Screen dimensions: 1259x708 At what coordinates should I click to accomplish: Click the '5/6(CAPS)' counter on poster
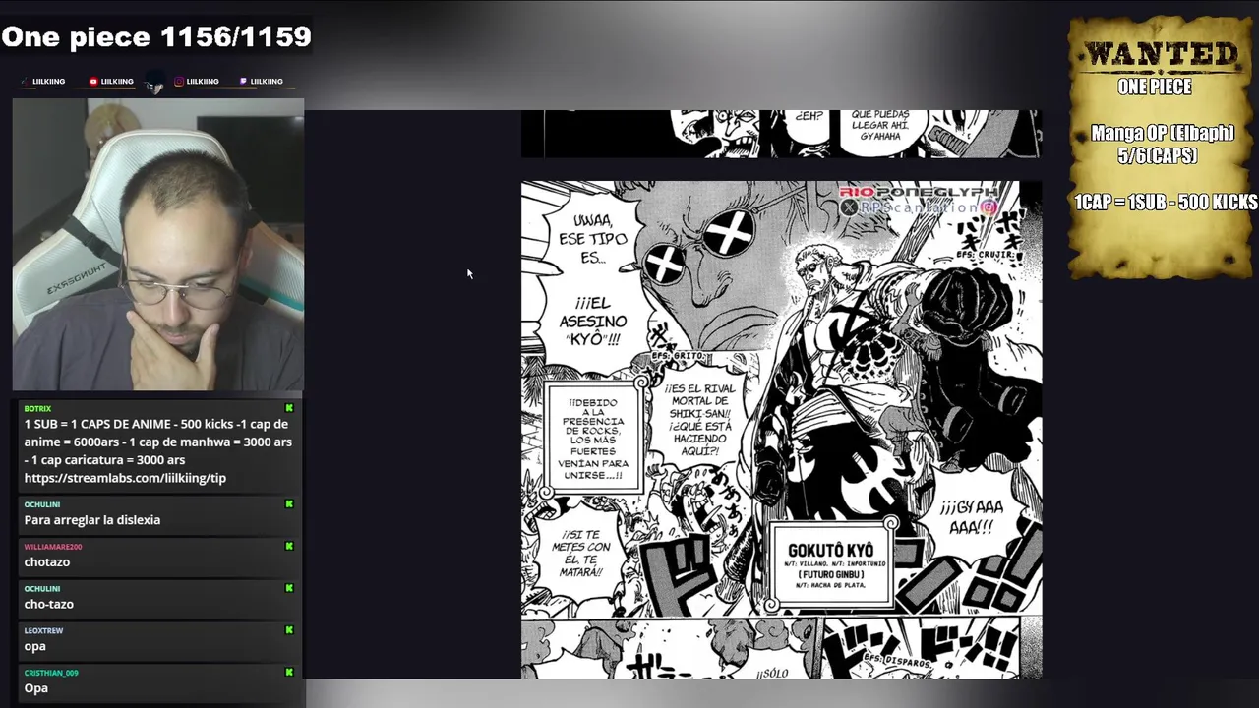pyautogui.click(x=1158, y=155)
